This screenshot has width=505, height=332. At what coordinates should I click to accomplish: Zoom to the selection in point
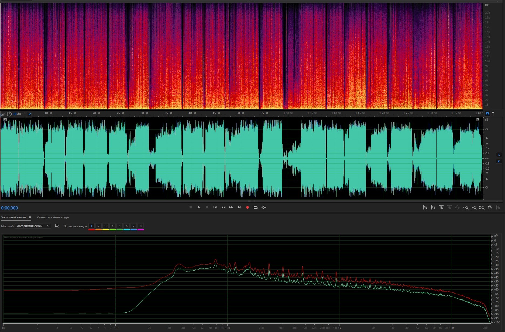tap(466, 208)
